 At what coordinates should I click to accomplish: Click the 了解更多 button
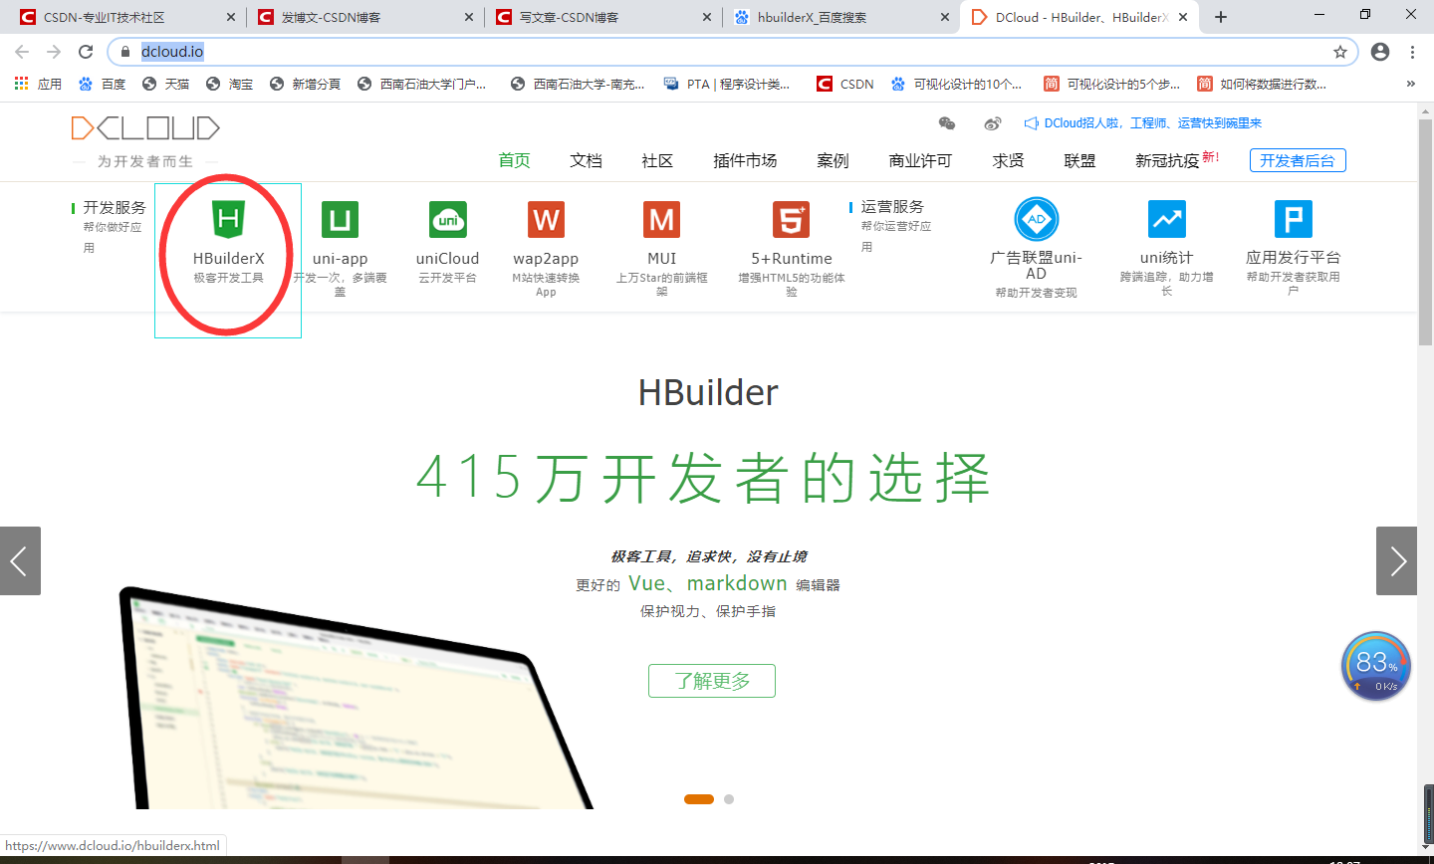711,681
